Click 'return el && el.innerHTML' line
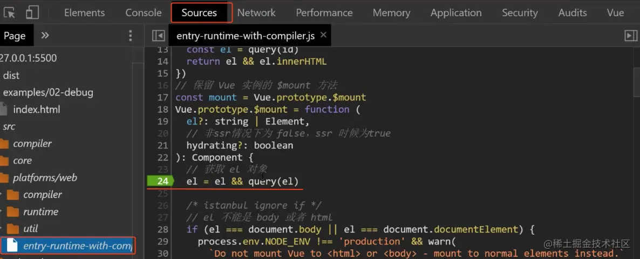The width and height of the screenshot is (640, 259). coord(257,62)
